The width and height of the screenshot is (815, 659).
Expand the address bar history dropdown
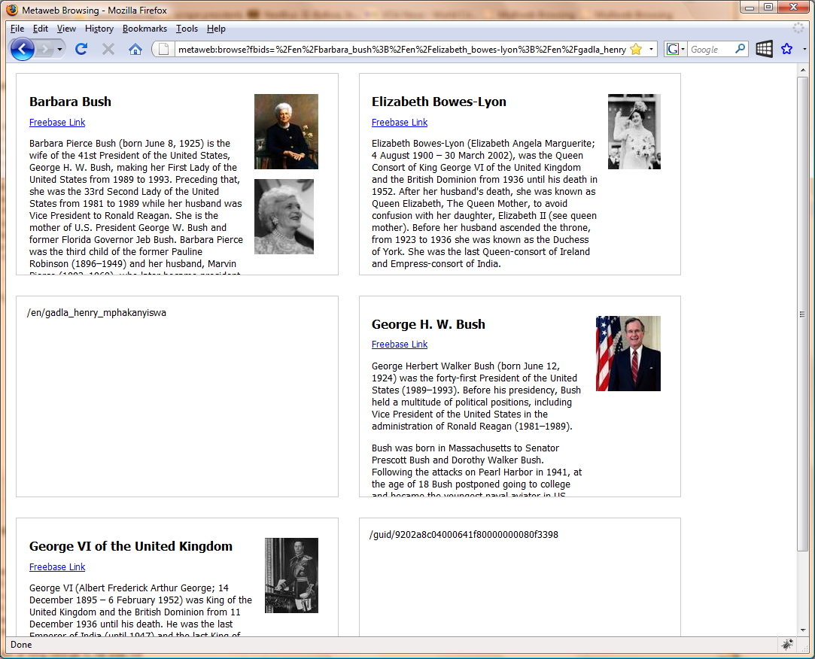click(x=651, y=49)
